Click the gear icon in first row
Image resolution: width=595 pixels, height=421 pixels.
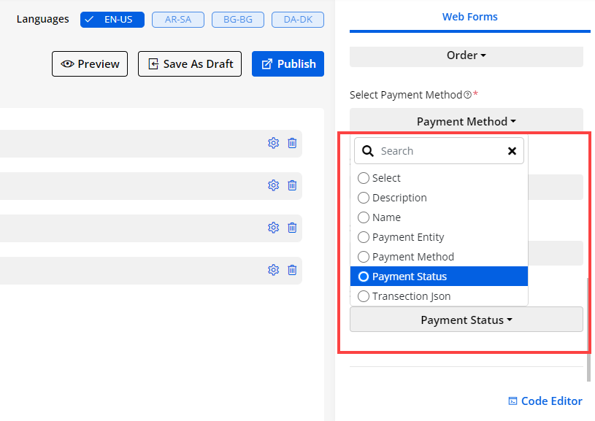(x=273, y=143)
